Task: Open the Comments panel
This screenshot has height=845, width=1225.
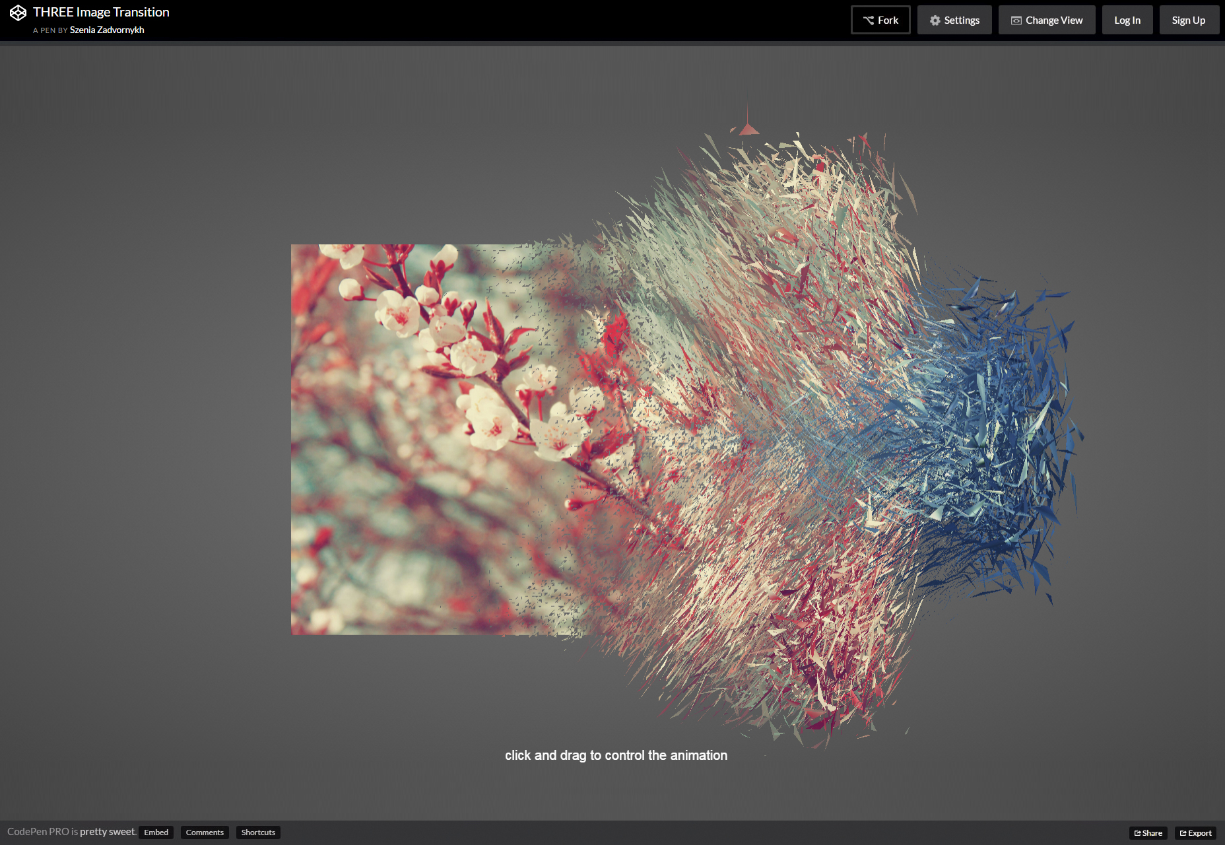Action: click(205, 832)
